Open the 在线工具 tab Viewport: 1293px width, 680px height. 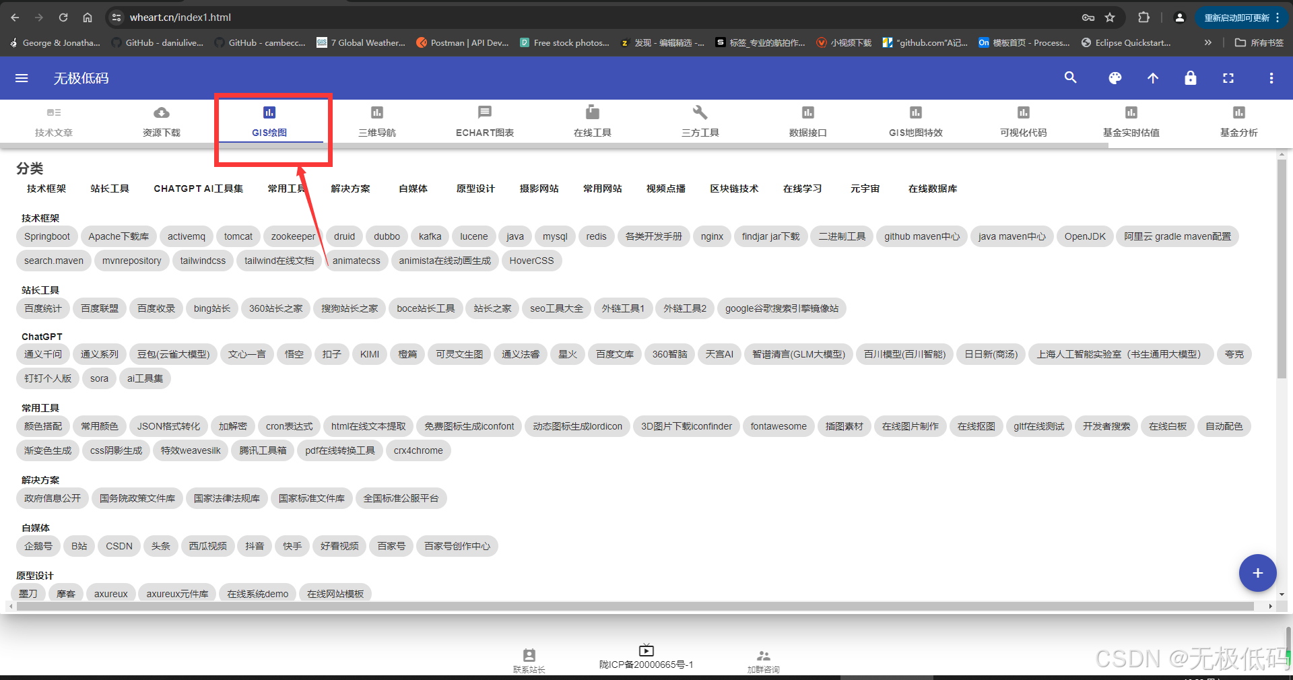[x=593, y=122]
